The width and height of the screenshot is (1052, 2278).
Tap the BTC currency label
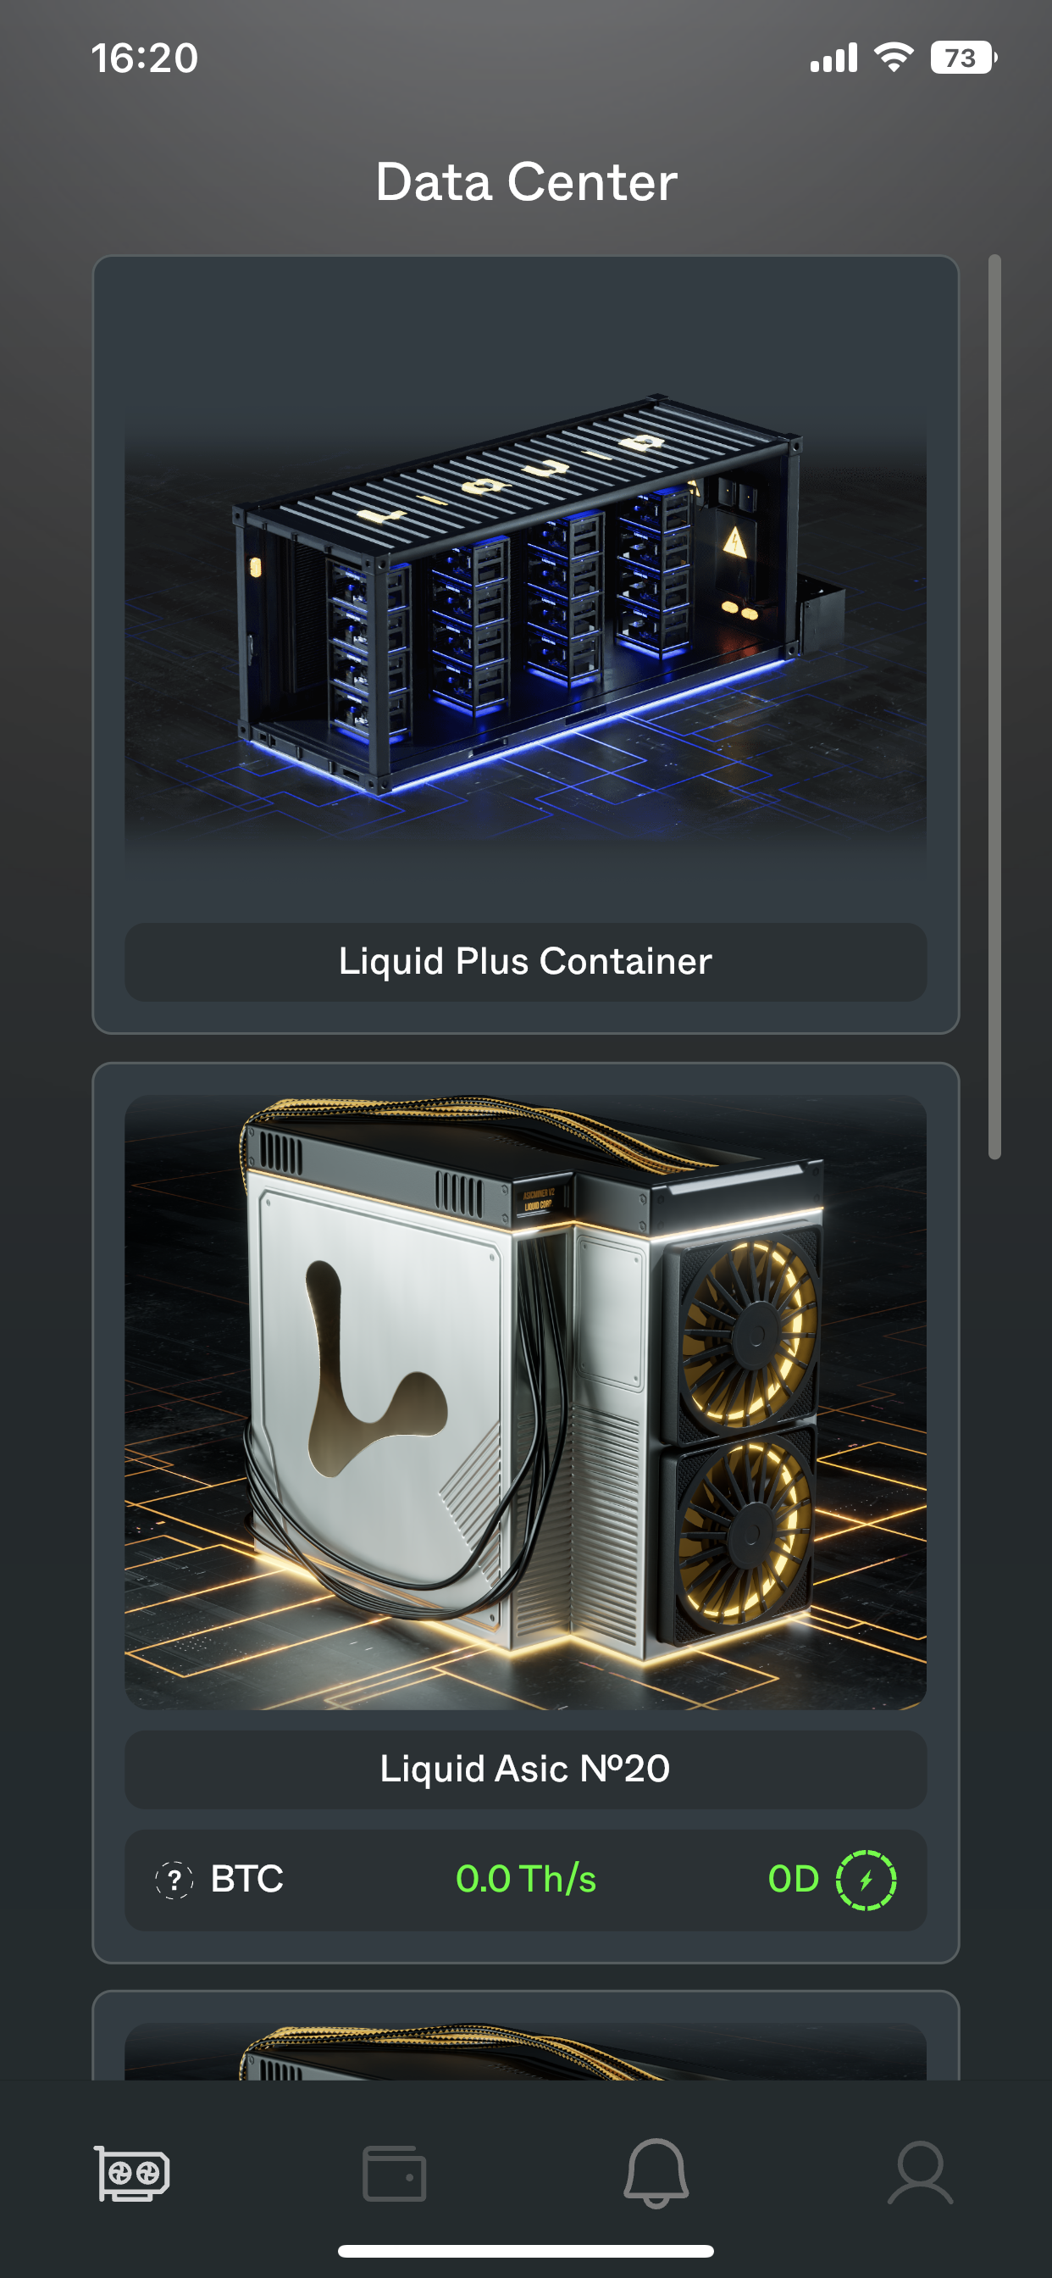point(246,1879)
